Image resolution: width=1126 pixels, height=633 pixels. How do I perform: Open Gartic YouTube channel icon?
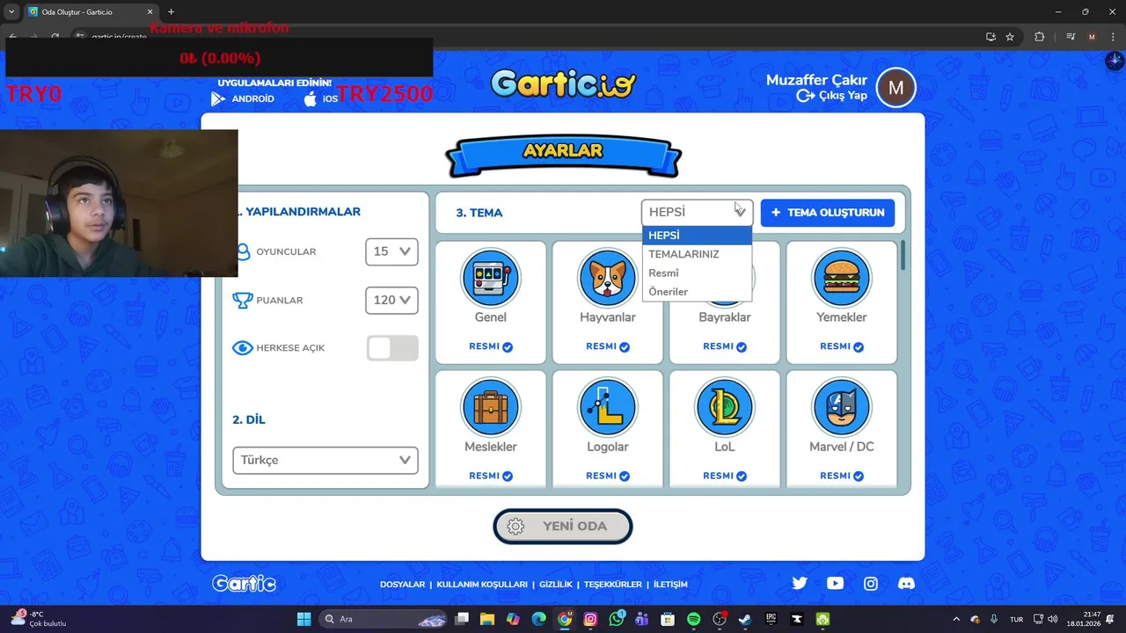tap(835, 583)
